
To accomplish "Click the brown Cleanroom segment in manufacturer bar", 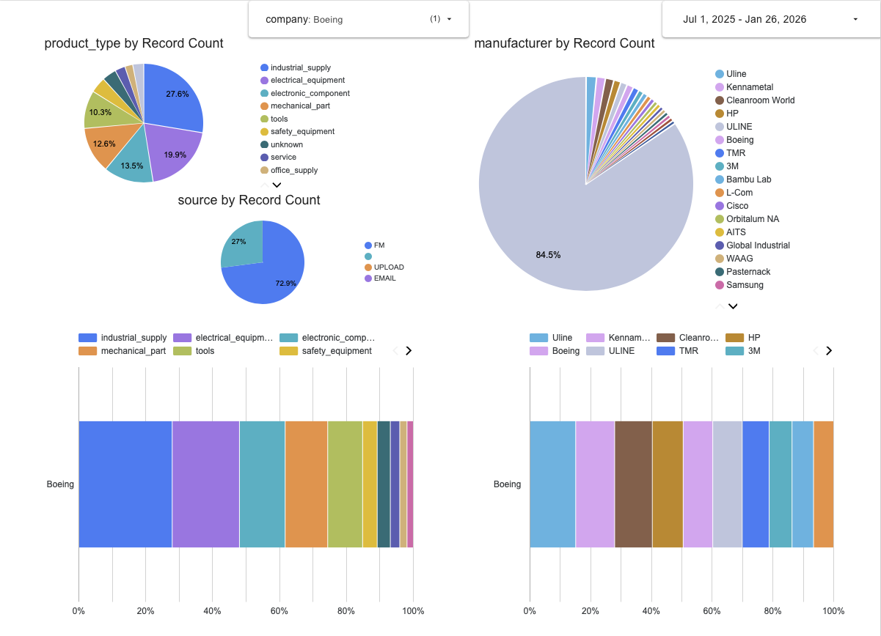I will pyautogui.click(x=633, y=484).
